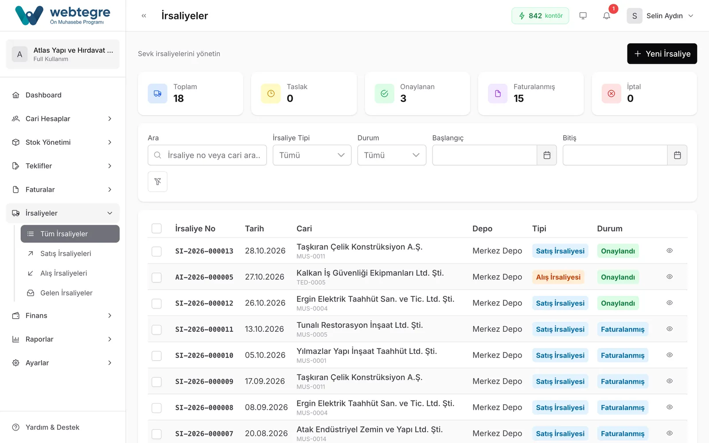Open the Bitiş date calendar icon
This screenshot has width=709, height=443.
677,155
